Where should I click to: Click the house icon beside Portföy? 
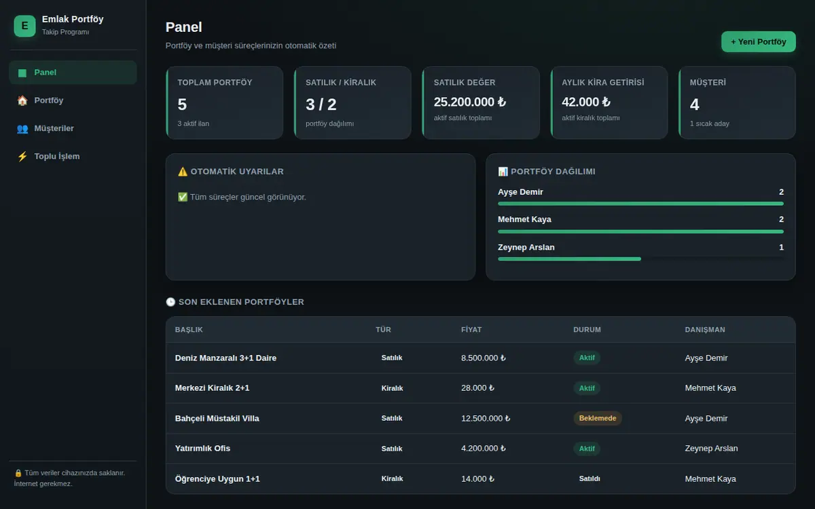coord(22,100)
